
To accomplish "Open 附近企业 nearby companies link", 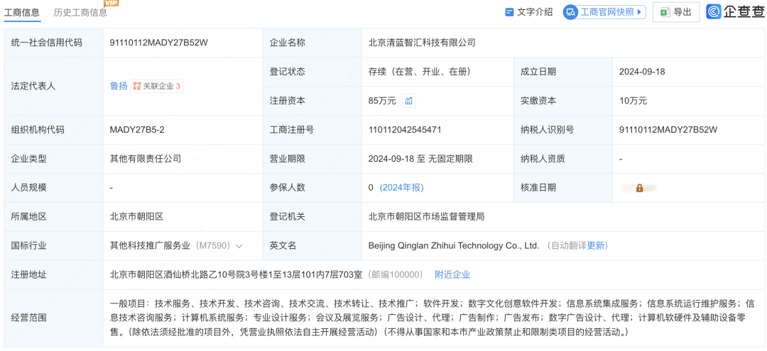I will [x=452, y=274].
